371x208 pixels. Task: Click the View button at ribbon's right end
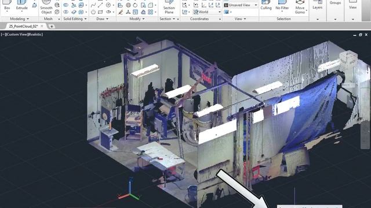pyautogui.click(x=352, y=5)
